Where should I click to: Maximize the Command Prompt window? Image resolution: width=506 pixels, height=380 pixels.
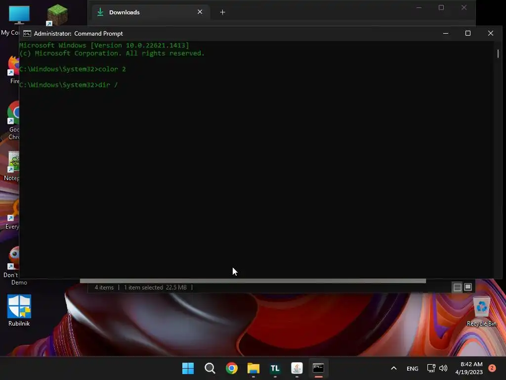point(468,33)
